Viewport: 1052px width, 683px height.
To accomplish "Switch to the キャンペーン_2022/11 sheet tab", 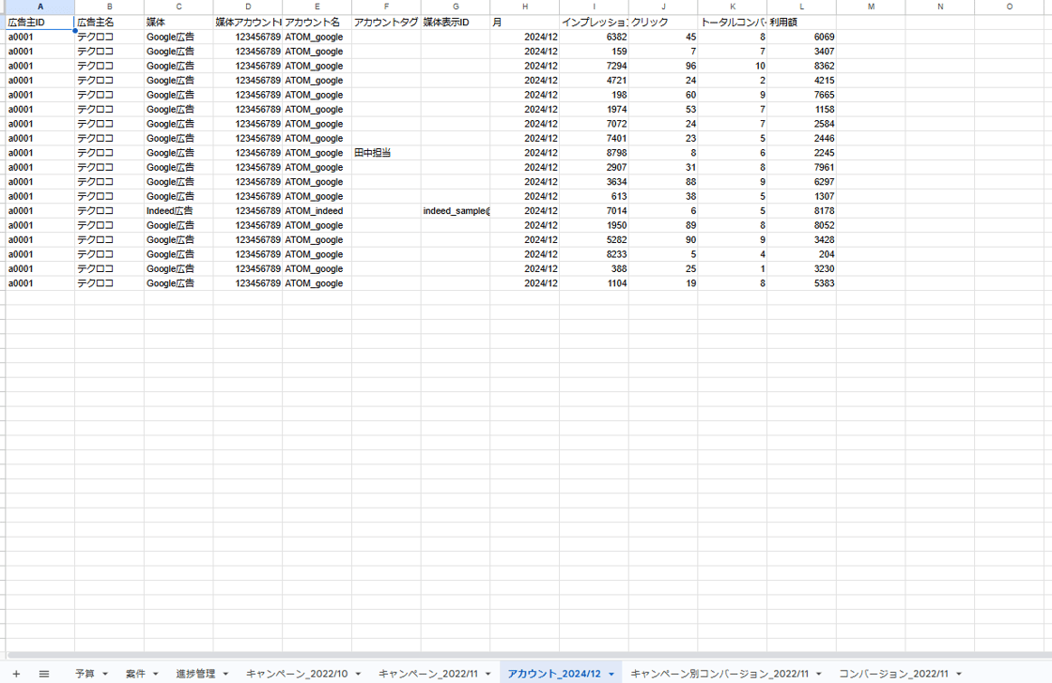I will (x=428, y=674).
